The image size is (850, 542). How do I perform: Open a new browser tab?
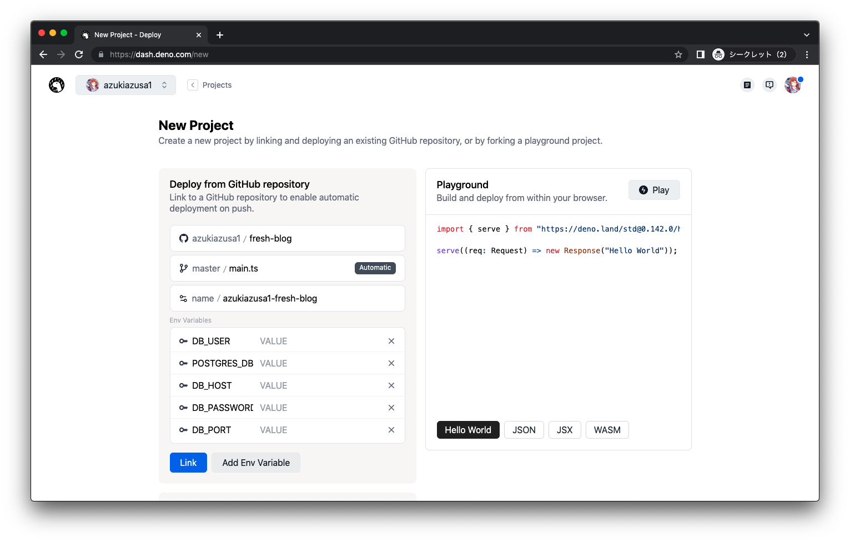pyautogui.click(x=220, y=35)
